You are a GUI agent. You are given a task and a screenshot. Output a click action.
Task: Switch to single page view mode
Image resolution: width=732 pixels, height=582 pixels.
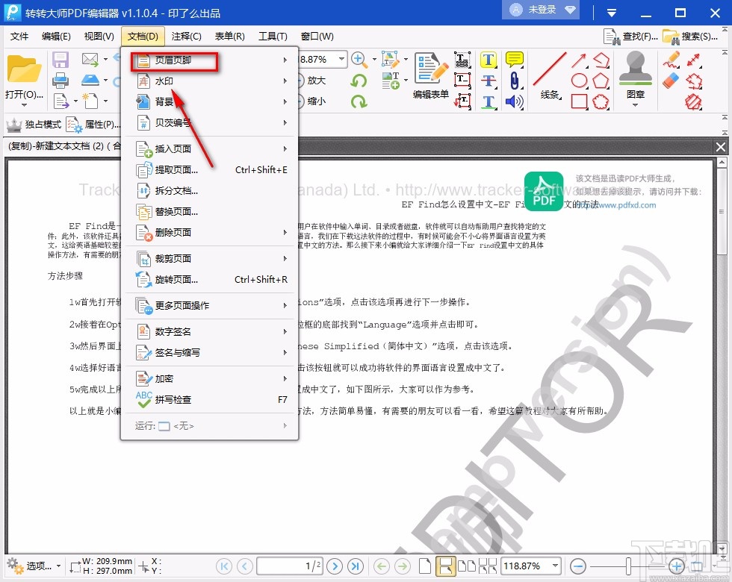tap(427, 566)
